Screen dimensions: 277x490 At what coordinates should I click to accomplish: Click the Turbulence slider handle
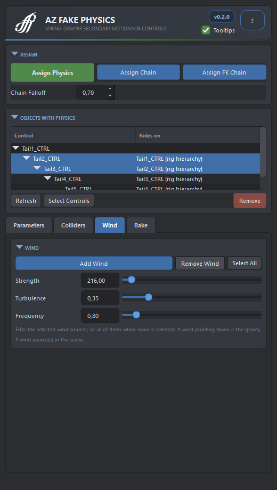point(149,297)
